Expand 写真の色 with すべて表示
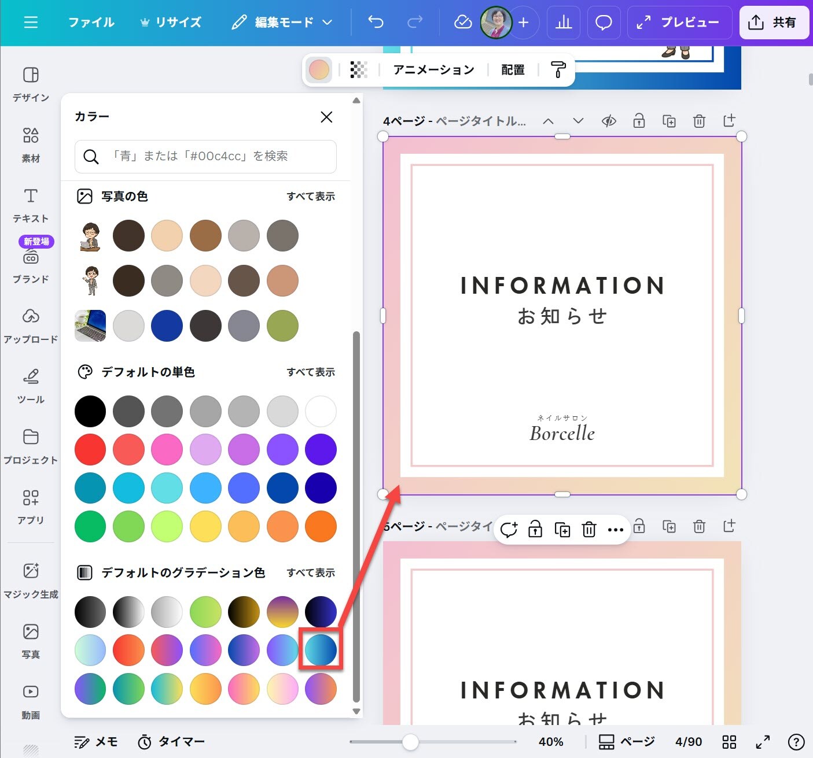 [311, 197]
